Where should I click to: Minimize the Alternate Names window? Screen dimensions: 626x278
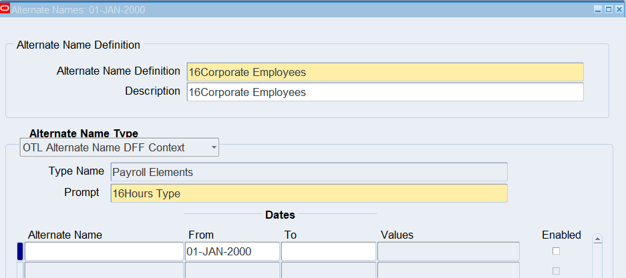pos(599,9)
